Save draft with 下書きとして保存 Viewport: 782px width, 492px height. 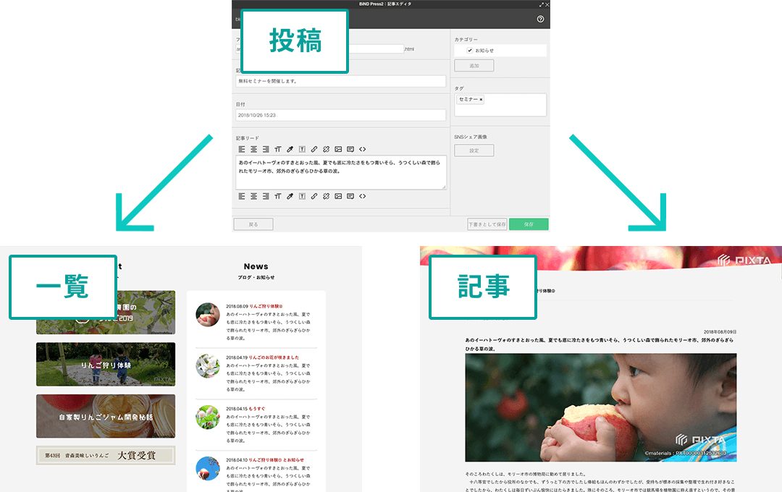488,224
